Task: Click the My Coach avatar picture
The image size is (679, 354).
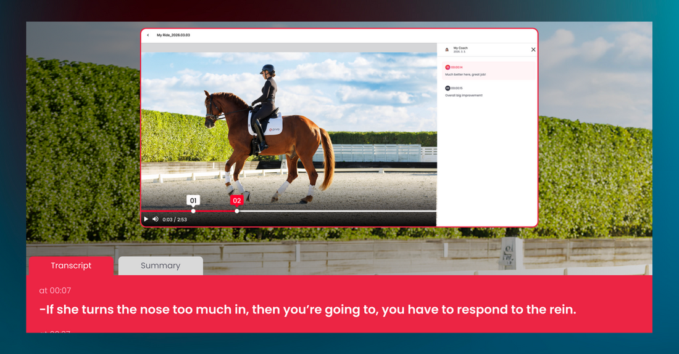Action: [447, 50]
